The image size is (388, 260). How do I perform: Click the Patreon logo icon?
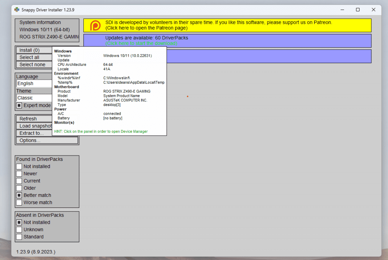click(x=95, y=25)
